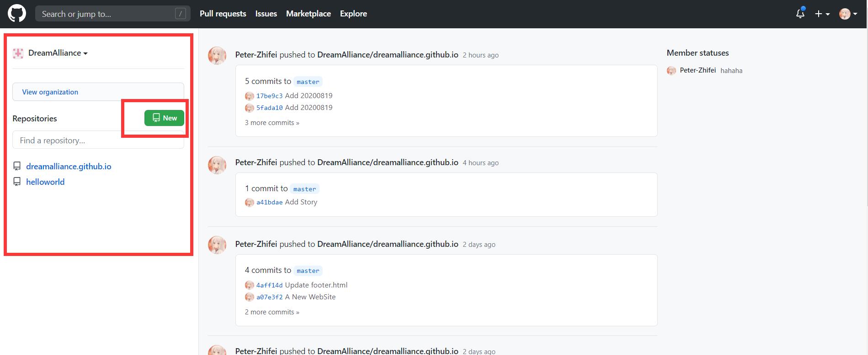Click View organization button
The image size is (868, 355).
coord(98,92)
